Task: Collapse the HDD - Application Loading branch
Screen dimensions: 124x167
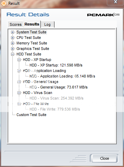Action: point(19,71)
